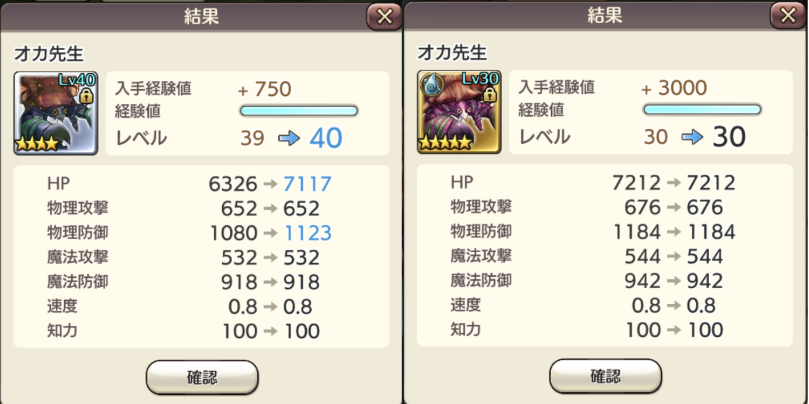
Task: Click the 物理防御 value 1123 in left panel
Action: 307,233
